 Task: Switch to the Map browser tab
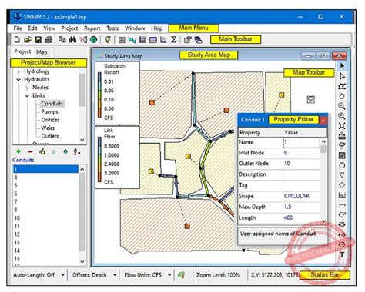42,52
